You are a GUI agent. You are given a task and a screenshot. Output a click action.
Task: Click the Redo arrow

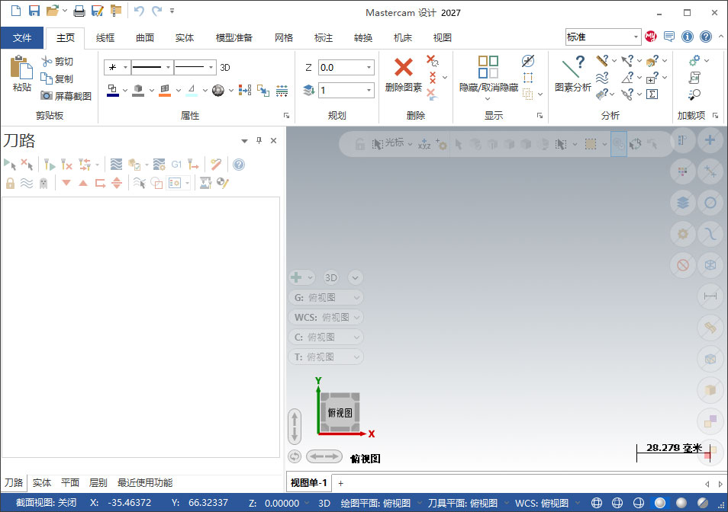[157, 11]
